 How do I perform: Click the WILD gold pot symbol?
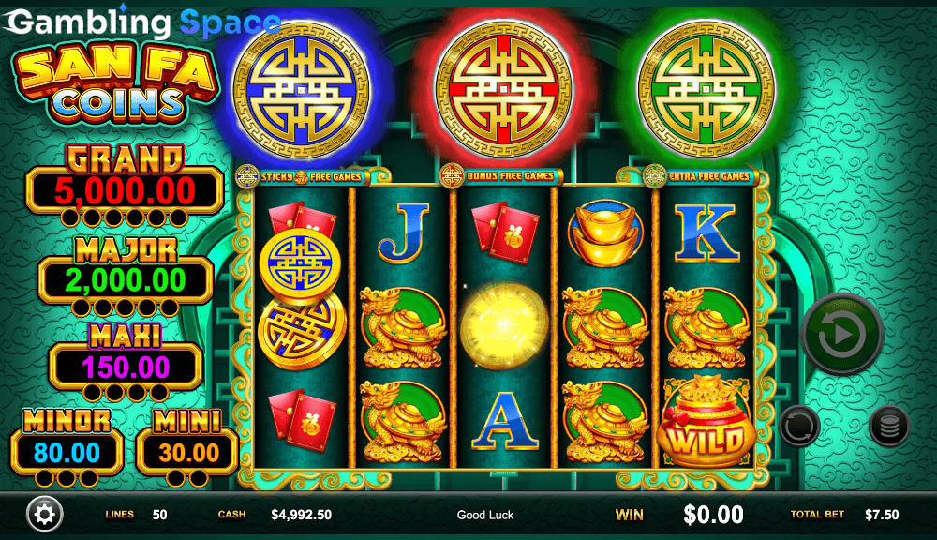[x=706, y=421]
